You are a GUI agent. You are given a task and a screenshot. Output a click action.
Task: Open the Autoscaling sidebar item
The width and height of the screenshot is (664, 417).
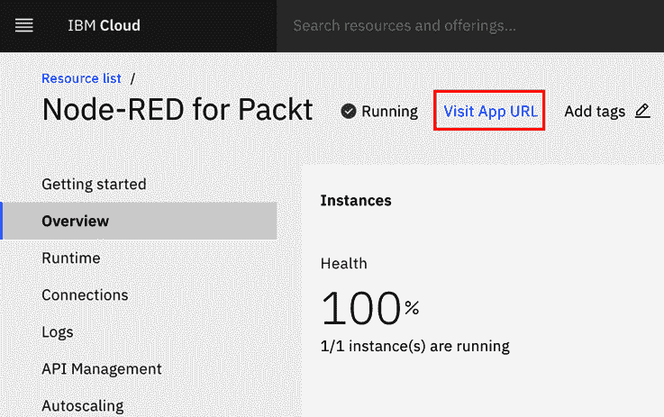click(83, 406)
